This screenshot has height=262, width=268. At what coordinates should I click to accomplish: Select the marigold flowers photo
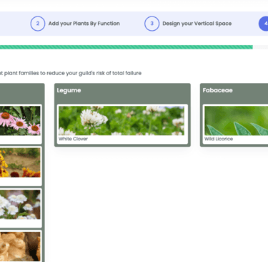20,162
